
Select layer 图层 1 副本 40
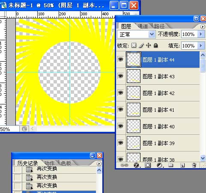(158, 127)
